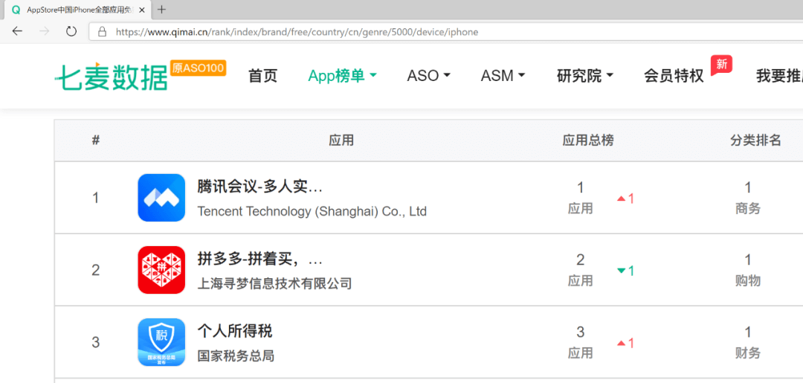Open the 拼多多 app icon

(161, 270)
